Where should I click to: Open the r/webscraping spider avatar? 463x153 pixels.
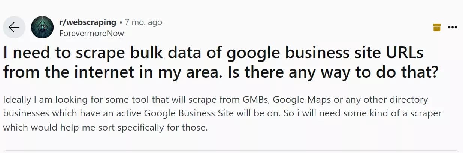pyautogui.click(x=42, y=27)
